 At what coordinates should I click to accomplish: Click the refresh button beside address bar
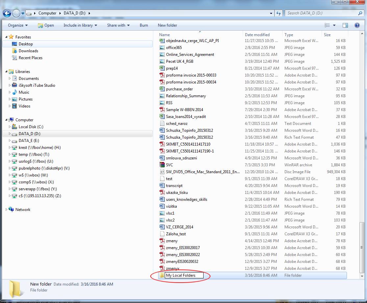point(279,13)
